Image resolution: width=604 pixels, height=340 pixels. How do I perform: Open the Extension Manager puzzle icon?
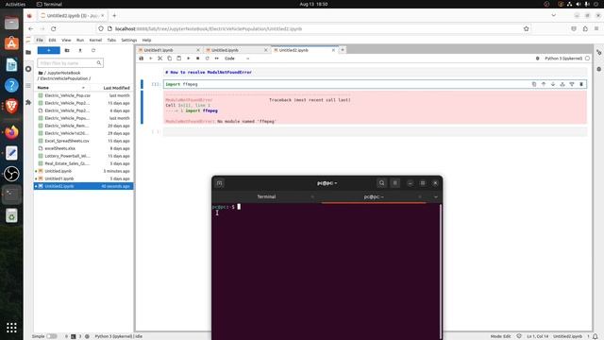pyautogui.click(x=28, y=103)
